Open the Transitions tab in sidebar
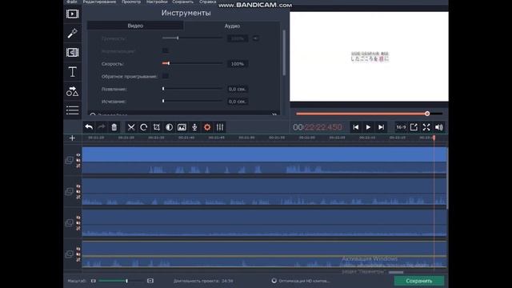 73,52
